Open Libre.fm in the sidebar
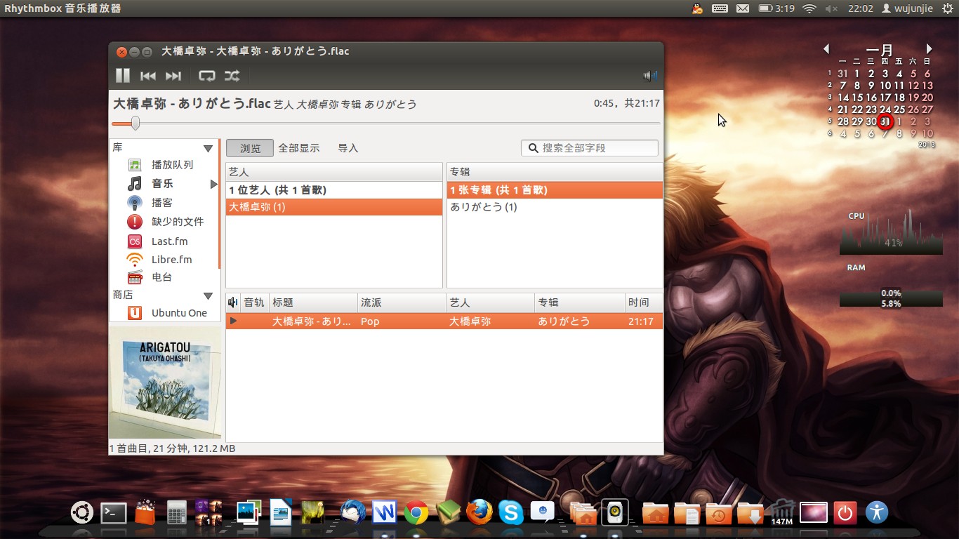Viewport: 959px width, 539px height. tap(171, 260)
